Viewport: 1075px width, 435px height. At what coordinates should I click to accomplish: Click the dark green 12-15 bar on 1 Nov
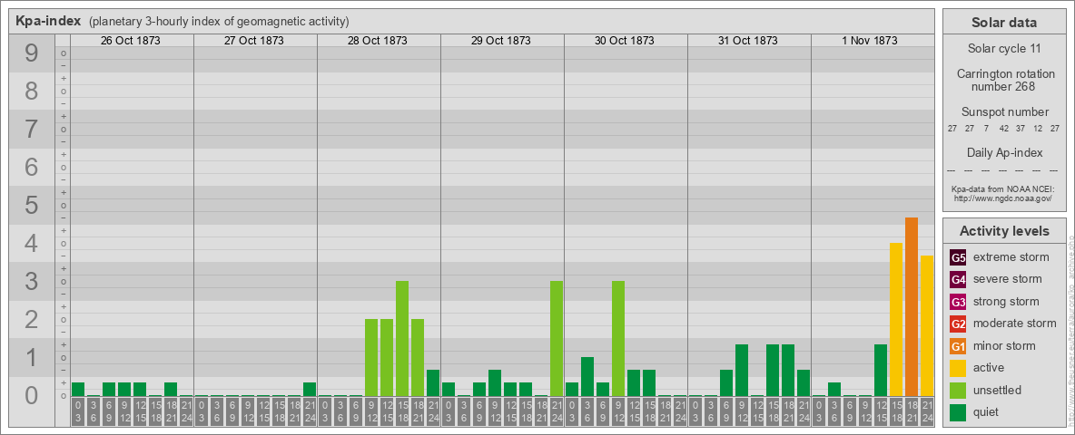[x=881, y=371]
